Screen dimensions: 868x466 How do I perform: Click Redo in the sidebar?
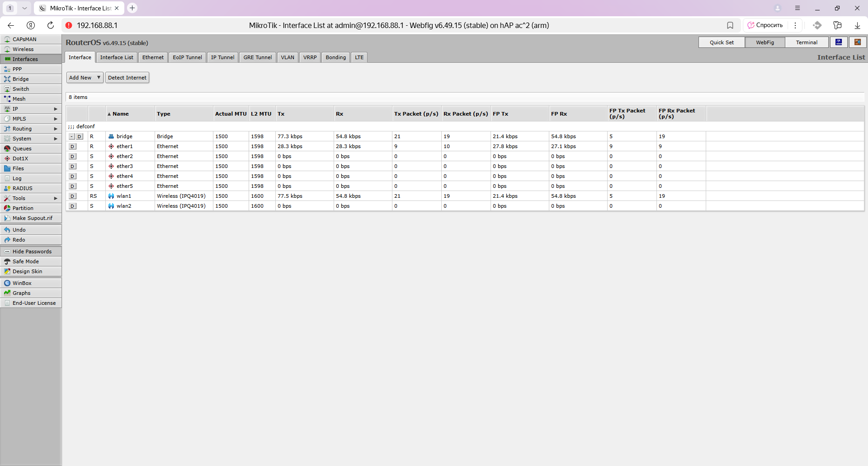click(31, 240)
